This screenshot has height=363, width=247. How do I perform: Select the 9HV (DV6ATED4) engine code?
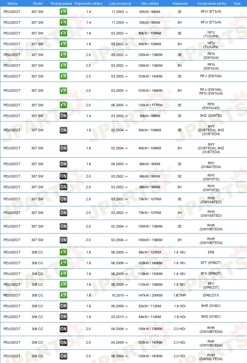(211, 165)
